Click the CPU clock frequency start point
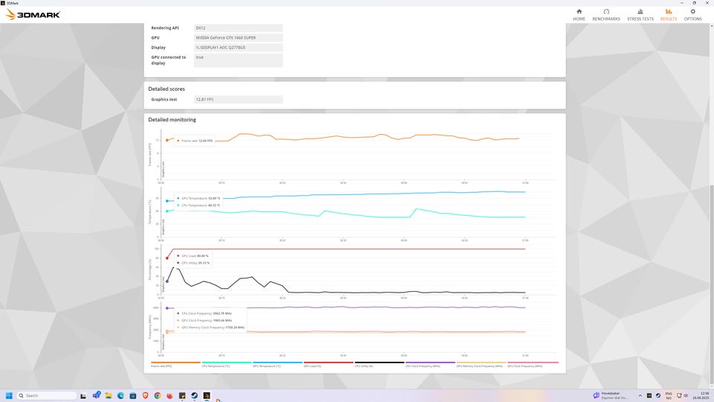Image resolution: width=714 pixels, height=402 pixels. [x=167, y=308]
